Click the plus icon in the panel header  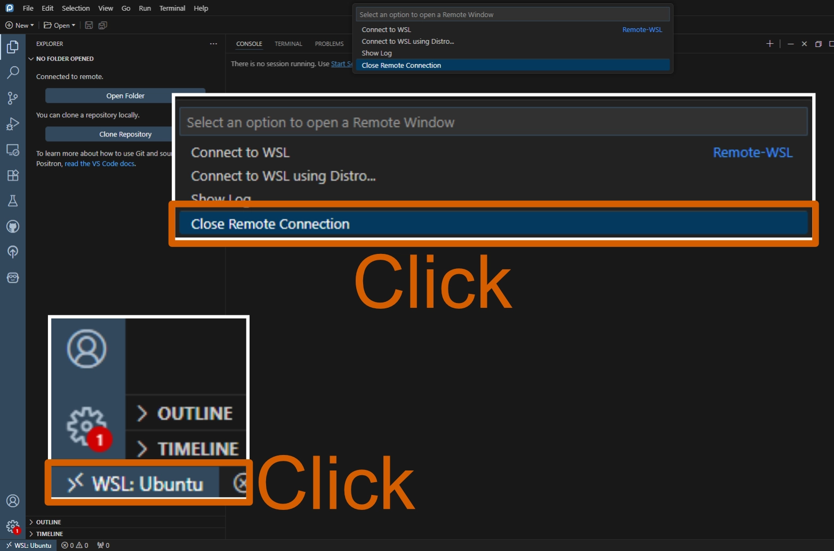point(769,44)
